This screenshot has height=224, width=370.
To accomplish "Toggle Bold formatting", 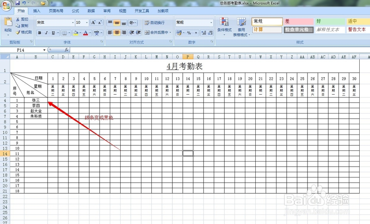I will (x=40, y=33).
